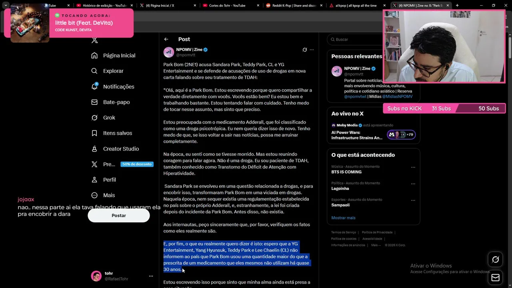The width and height of the screenshot is (512, 288).
Task: Open Informações de anúncios link
Action: (x=348, y=245)
